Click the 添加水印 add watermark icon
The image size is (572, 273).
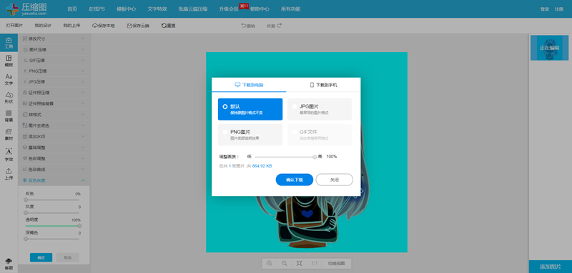pos(25,137)
